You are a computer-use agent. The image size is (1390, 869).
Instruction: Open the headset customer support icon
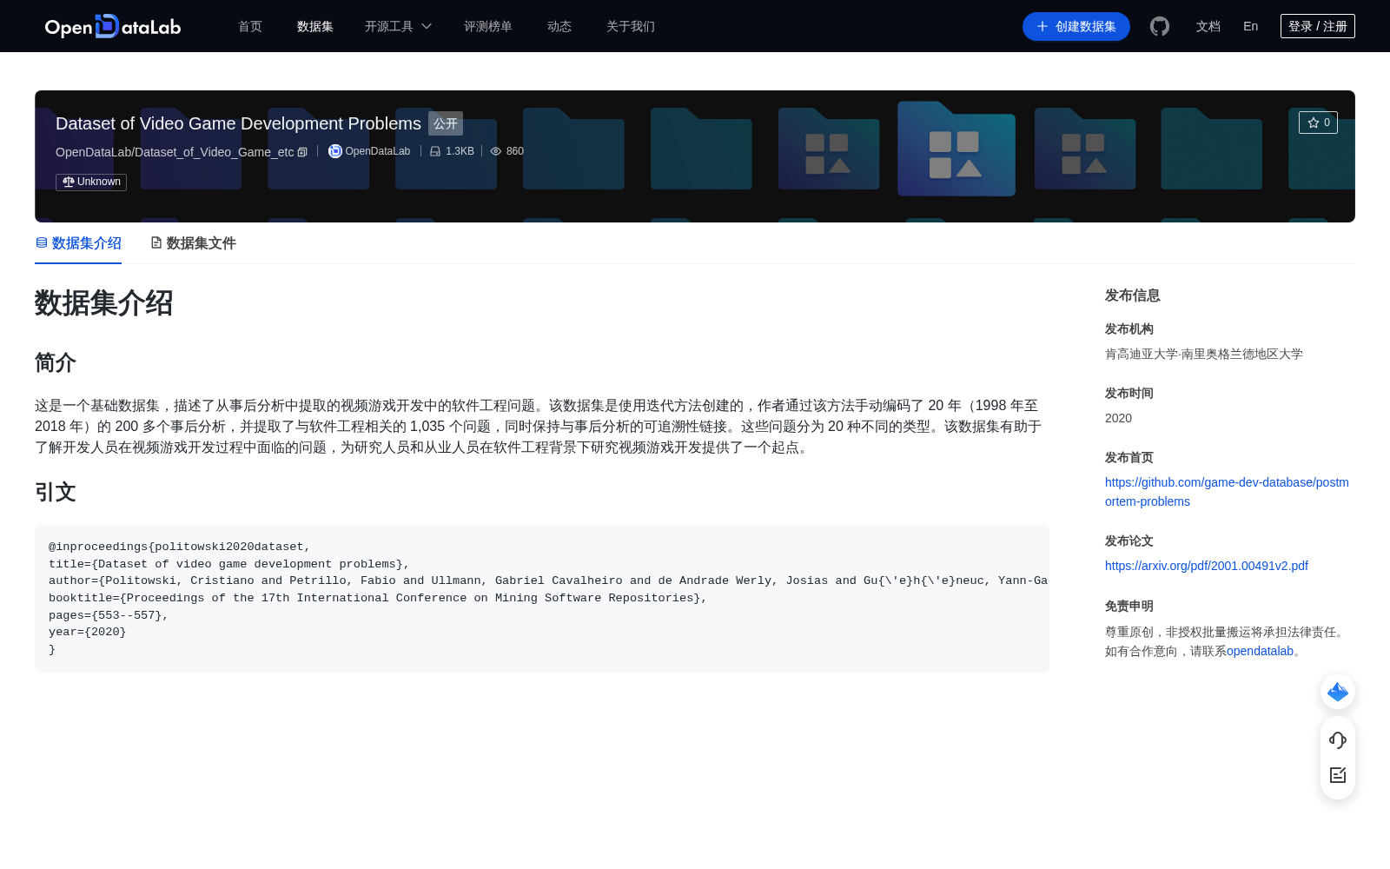click(1338, 740)
